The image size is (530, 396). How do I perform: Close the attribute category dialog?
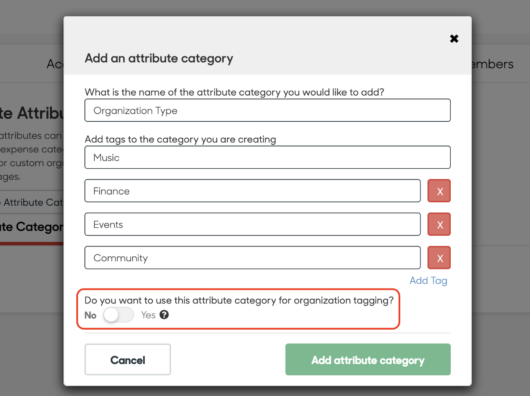point(454,38)
